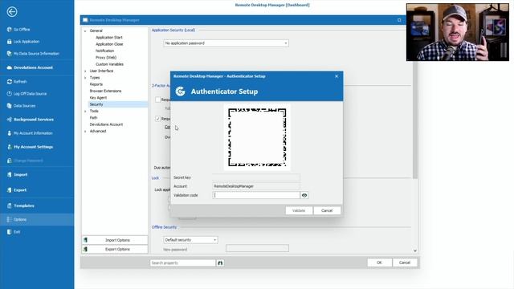This screenshot has width=514, height=289.
Task: Click Cancel in the options window
Action: pos(405,263)
